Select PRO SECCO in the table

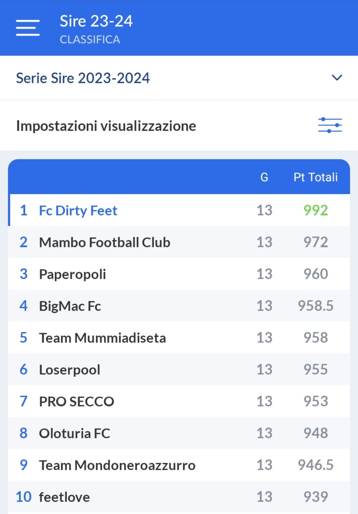click(76, 401)
